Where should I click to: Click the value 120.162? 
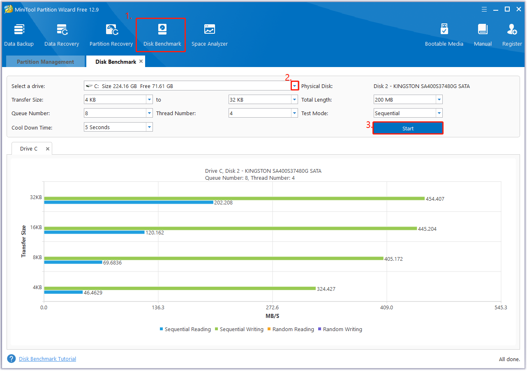point(155,233)
